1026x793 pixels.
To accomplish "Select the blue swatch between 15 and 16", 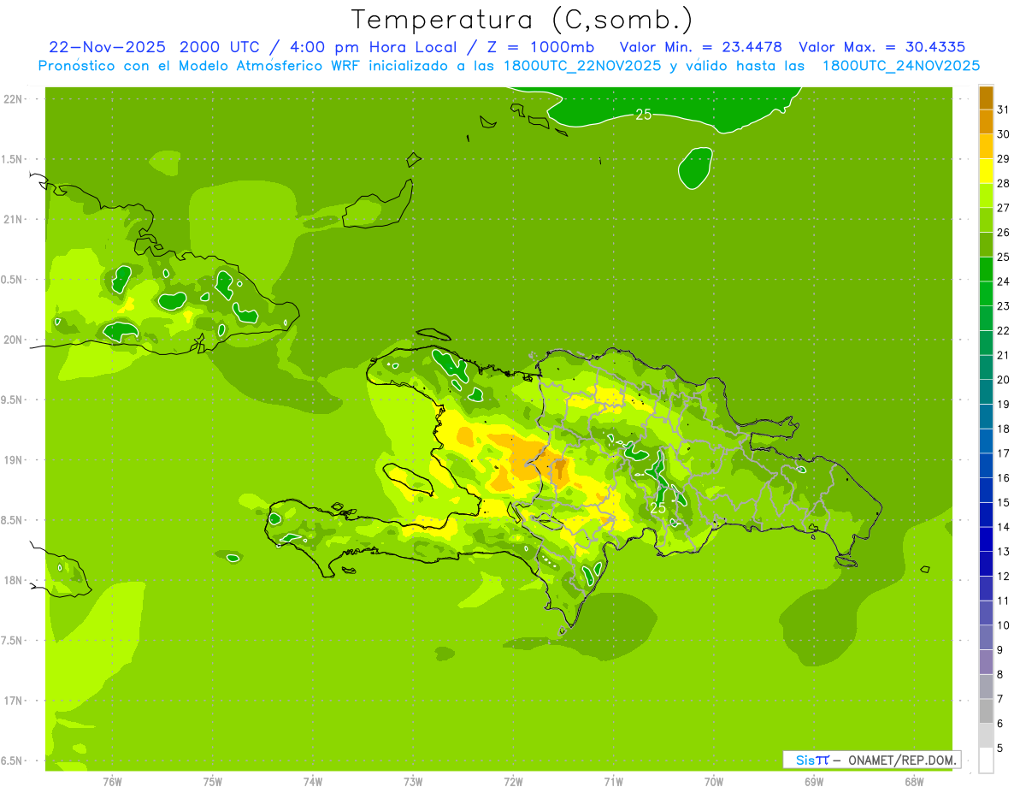I will [x=986, y=490].
